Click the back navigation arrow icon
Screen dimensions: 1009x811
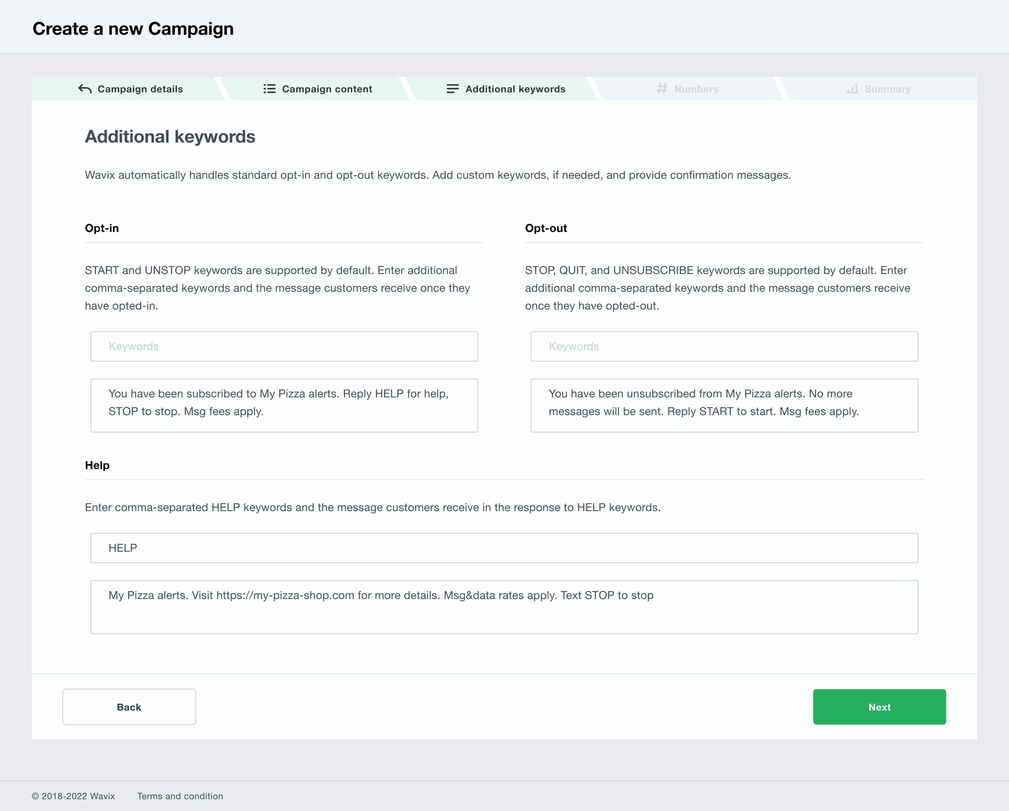pos(85,89)
